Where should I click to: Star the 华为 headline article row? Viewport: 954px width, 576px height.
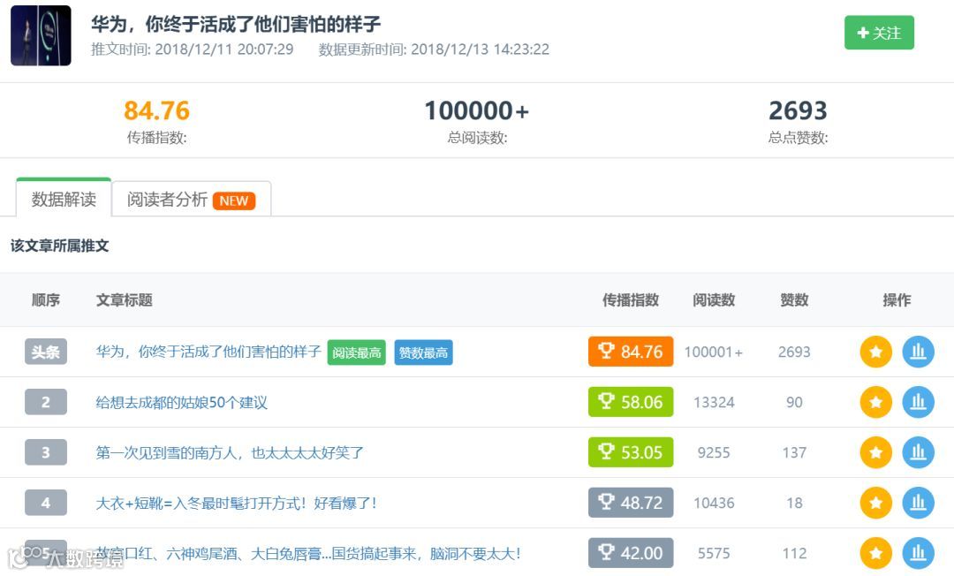[875, 352]
